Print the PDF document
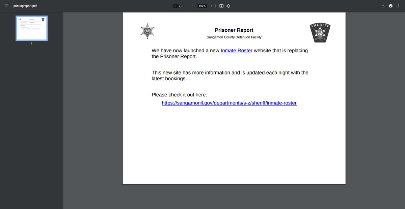 tap(390, 6)
